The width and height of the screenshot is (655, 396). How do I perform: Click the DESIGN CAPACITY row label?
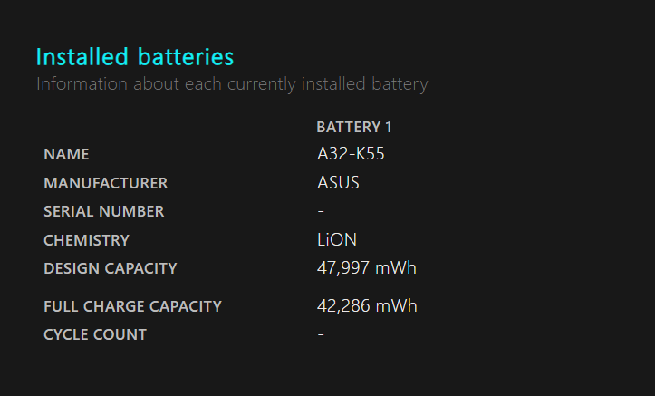[110, 268]
